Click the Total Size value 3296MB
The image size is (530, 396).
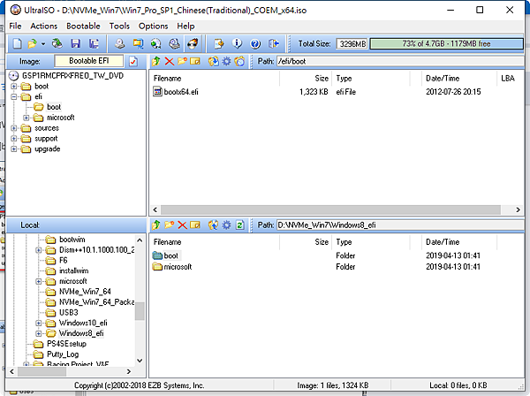coord(352,43)
